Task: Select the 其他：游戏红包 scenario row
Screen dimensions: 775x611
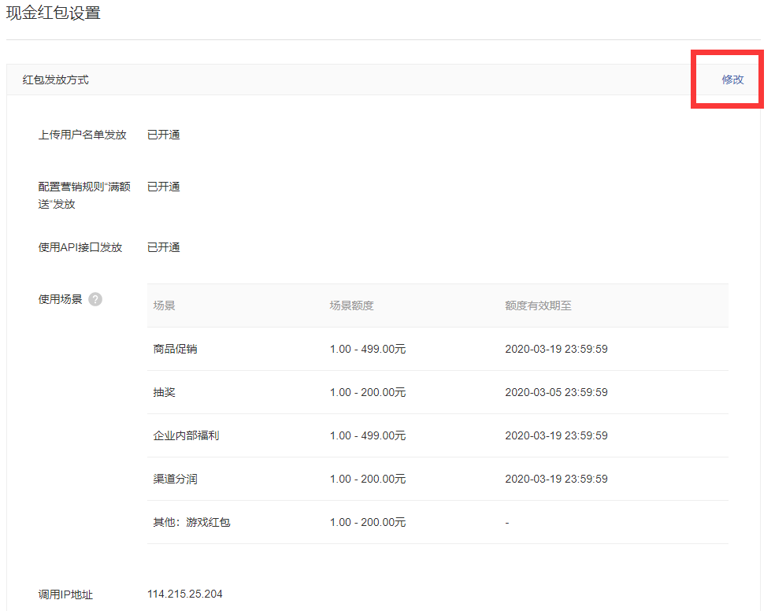Action: 192,522
